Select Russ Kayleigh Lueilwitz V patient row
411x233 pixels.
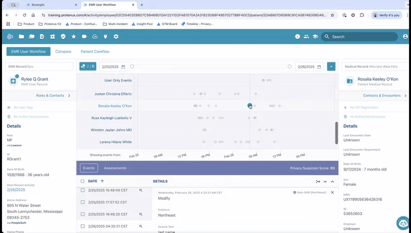click(112, 118)
